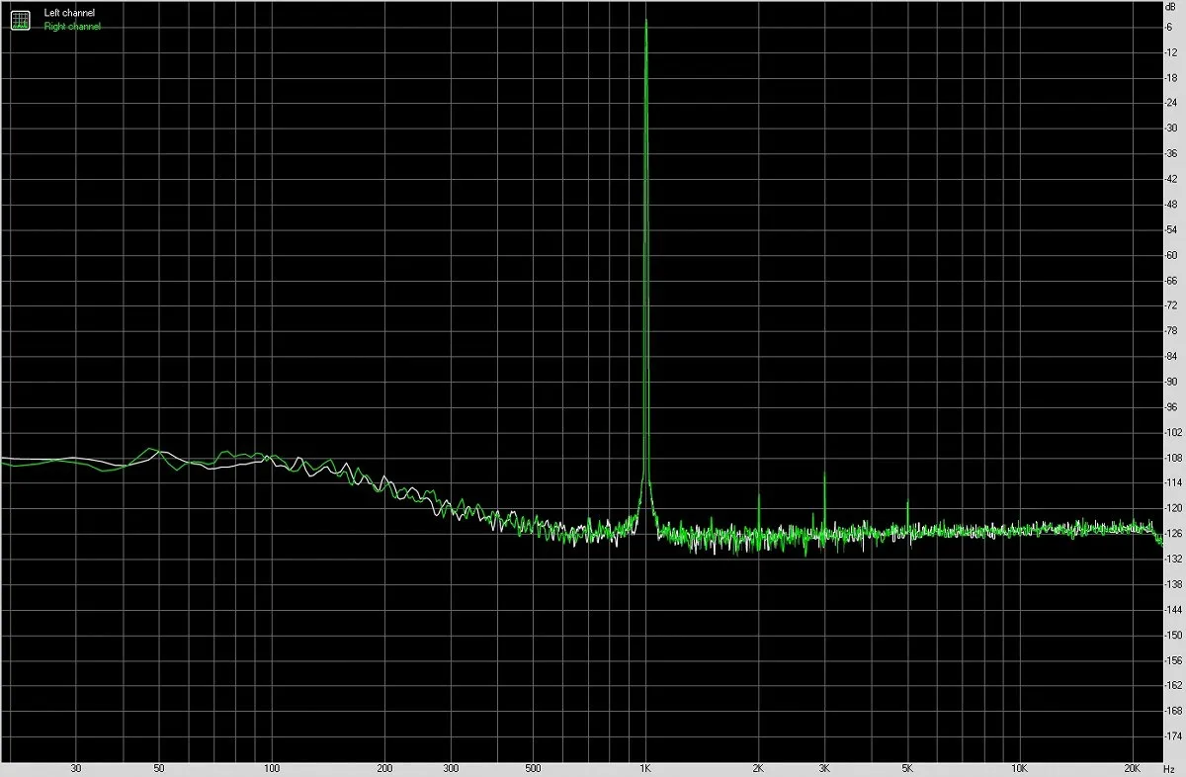Screen dimensions: 1186x777
Task: Click the -168 dB scale value
Action: [x=1172, y=711]
